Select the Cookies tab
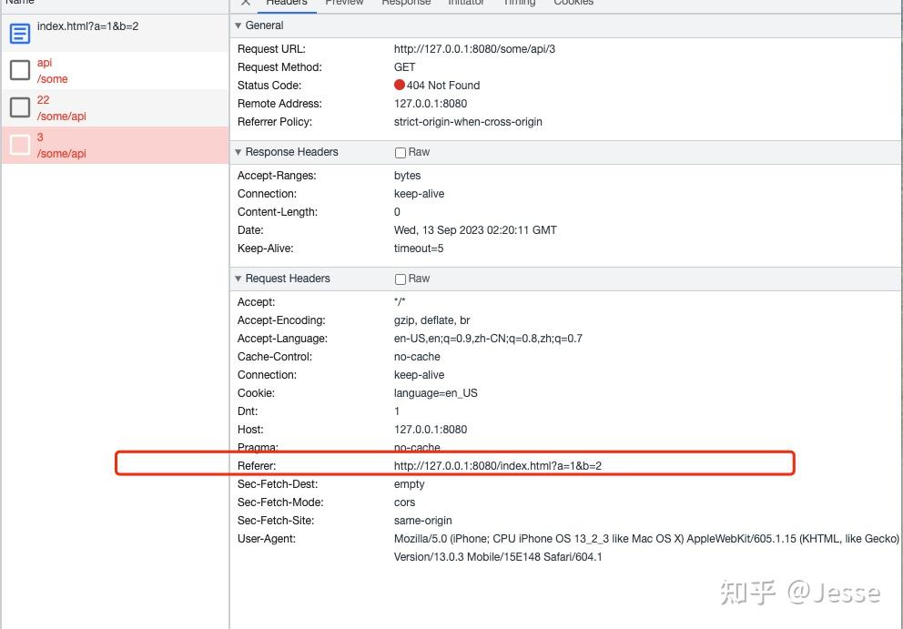 click(573, 5)
